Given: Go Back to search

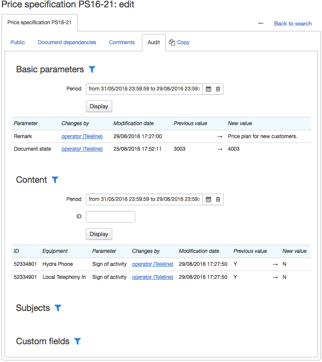Looking at the screenshot, I should 293,23.
